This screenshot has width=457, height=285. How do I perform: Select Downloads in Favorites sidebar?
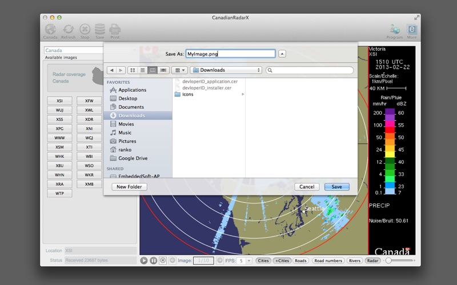(x=138, y=116)
